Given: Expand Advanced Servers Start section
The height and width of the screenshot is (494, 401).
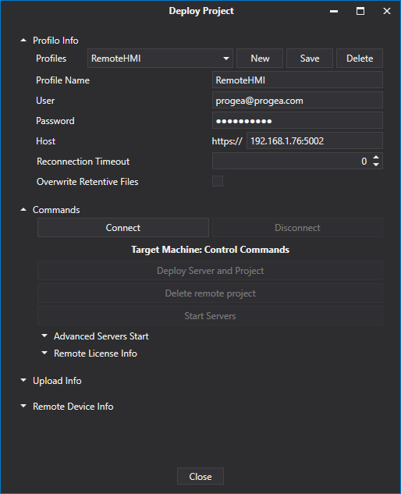Looking at the screenshot, I should 44,336.
